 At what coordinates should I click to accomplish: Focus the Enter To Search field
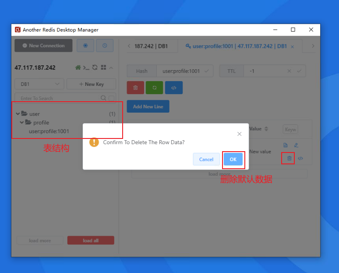point(58,98)
